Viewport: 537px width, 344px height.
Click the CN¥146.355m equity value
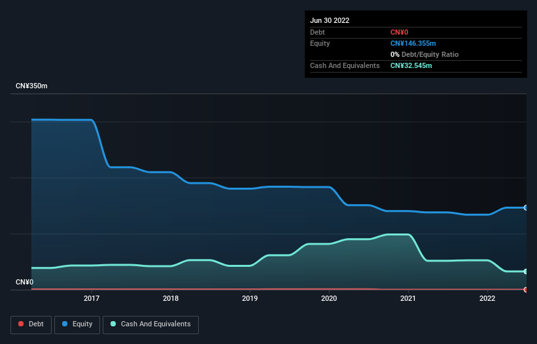[x=413, y=43]
